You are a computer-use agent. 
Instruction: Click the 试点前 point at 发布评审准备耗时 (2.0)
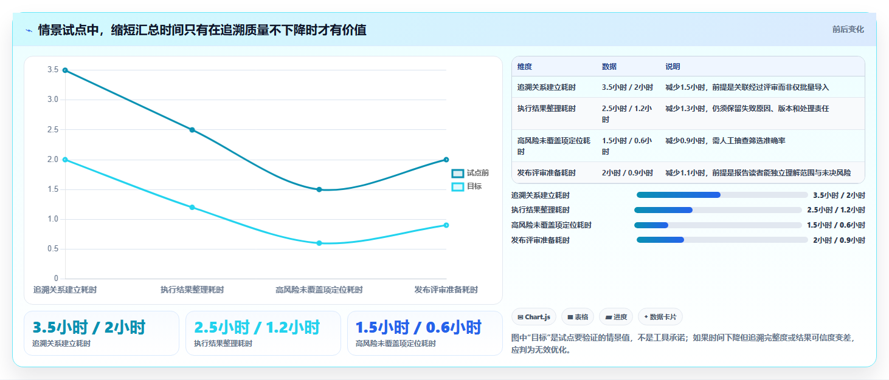tap(446, 160)
